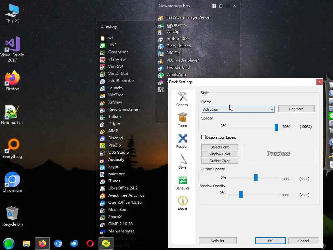Click the 360 Zip entry
This screenshot has height=250, width=333.
point(169,53)
